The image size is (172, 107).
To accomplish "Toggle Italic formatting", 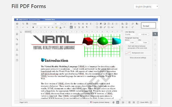I will [x=37, y=27].
